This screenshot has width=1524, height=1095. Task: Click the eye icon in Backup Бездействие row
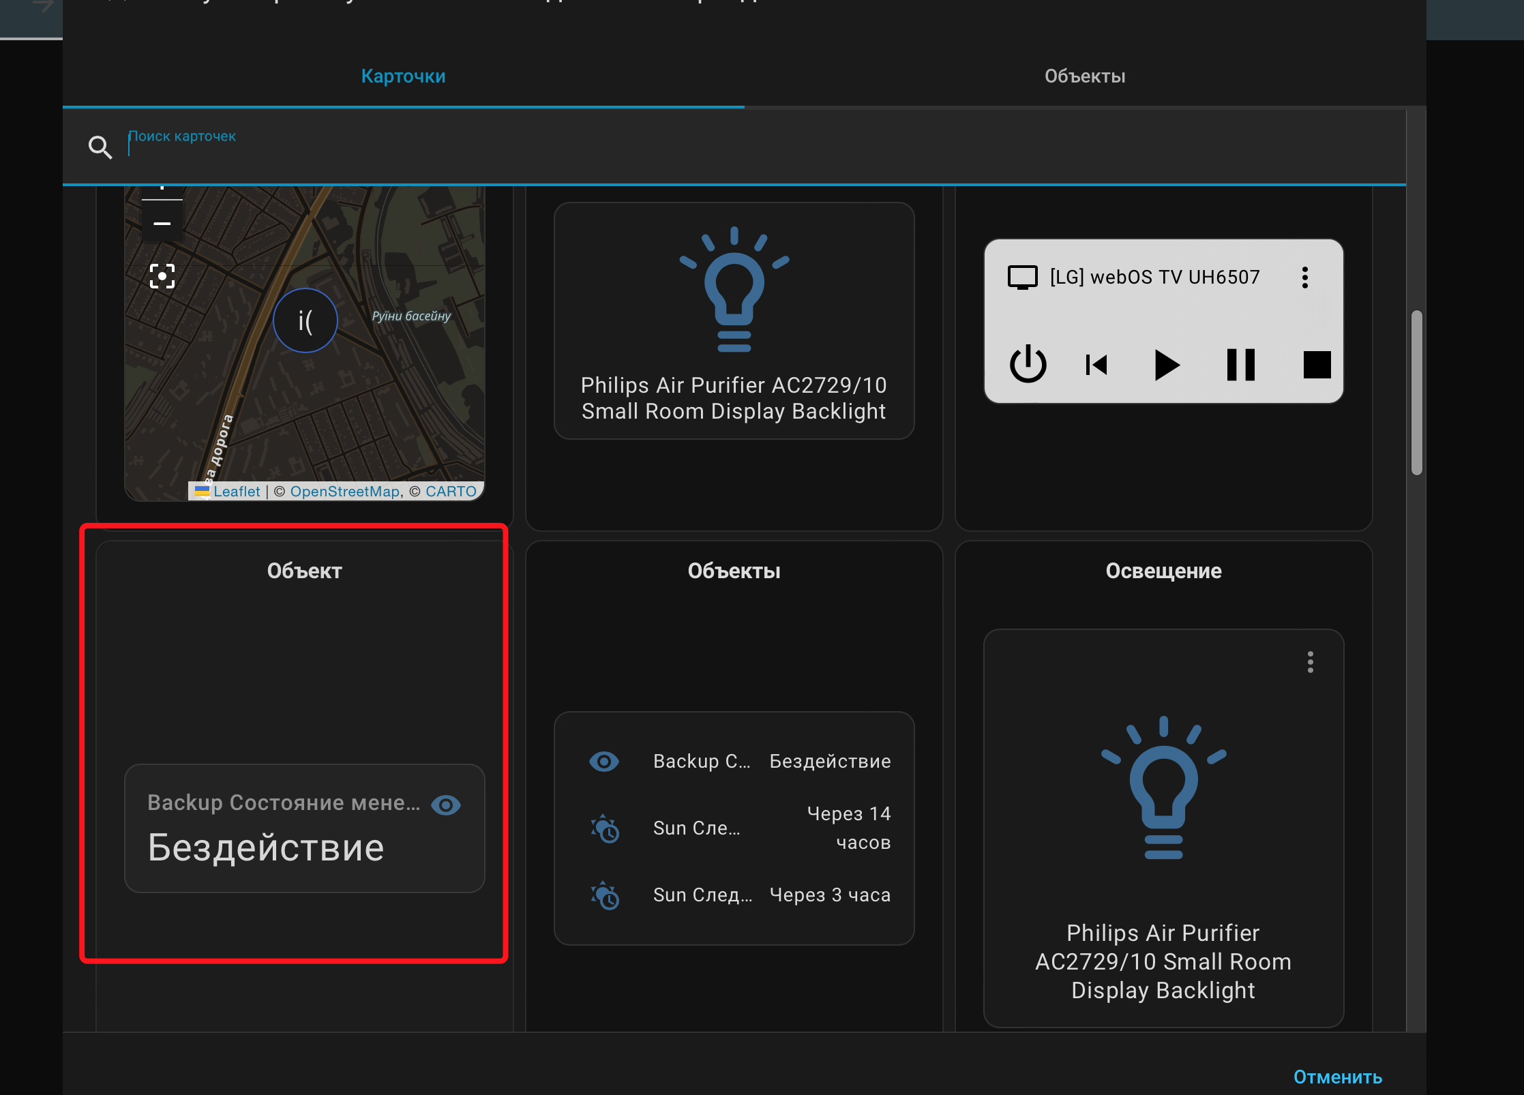pyautogui.click(x=604, y=762)
